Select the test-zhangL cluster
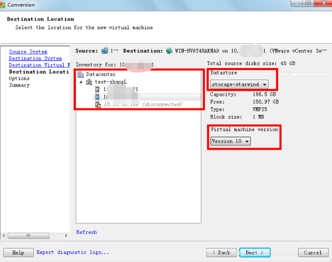Screen dimensions: 332x262 (x=110, y=82)
